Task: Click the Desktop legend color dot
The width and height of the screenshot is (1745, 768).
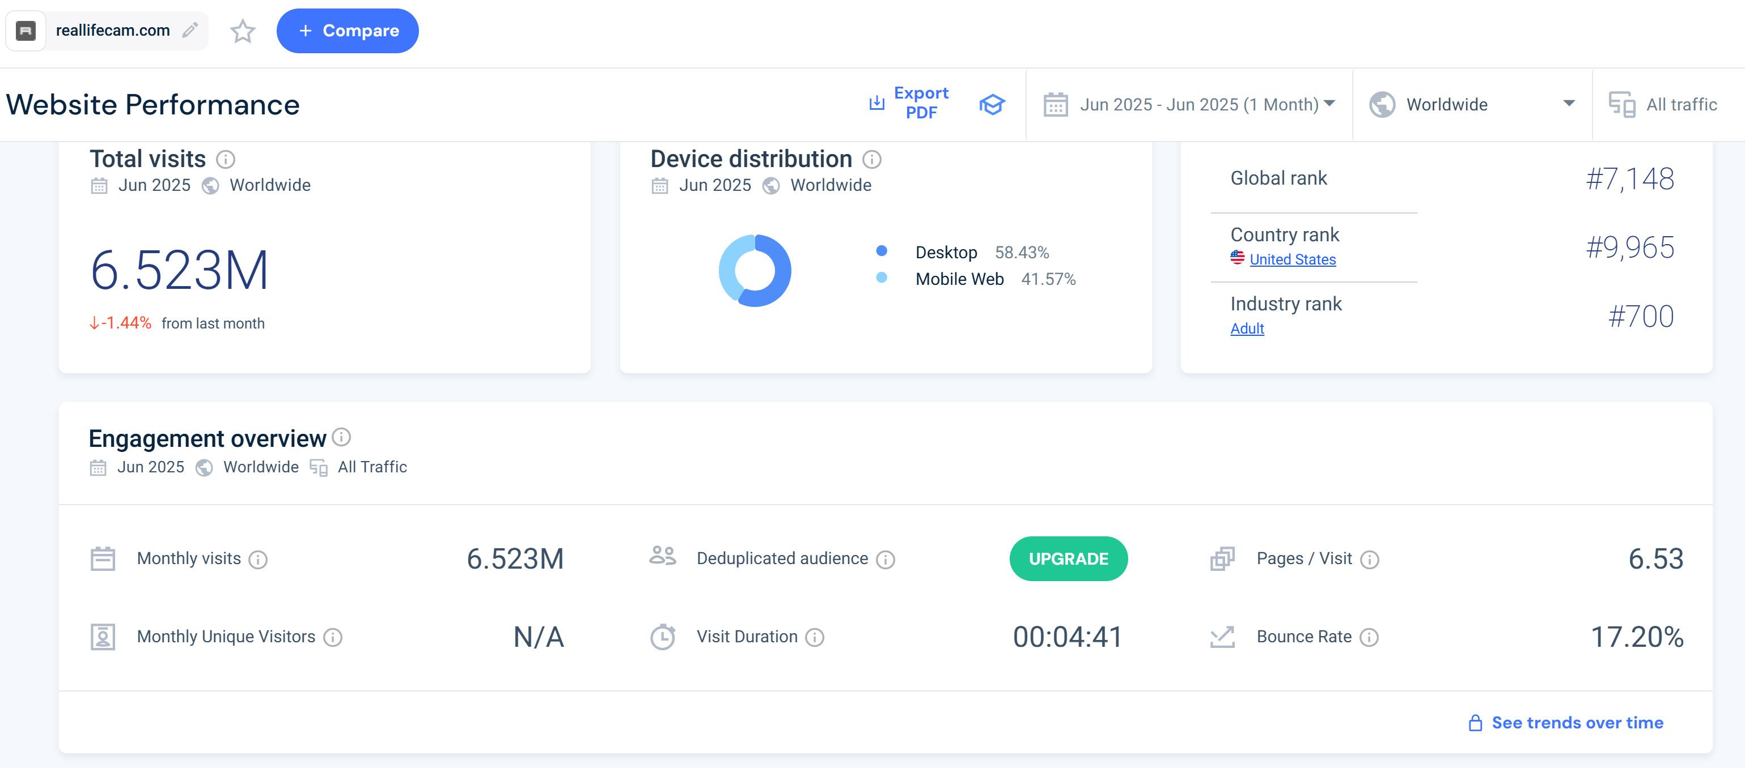Action: click(882, 251)
